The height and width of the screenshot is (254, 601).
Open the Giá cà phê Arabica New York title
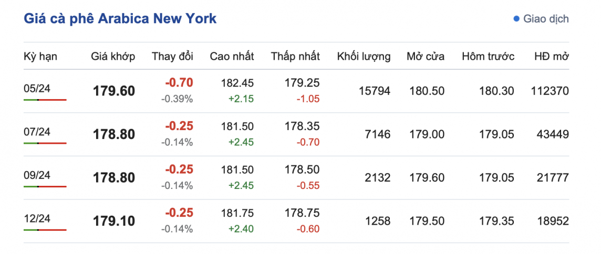[x=120, y=19]
